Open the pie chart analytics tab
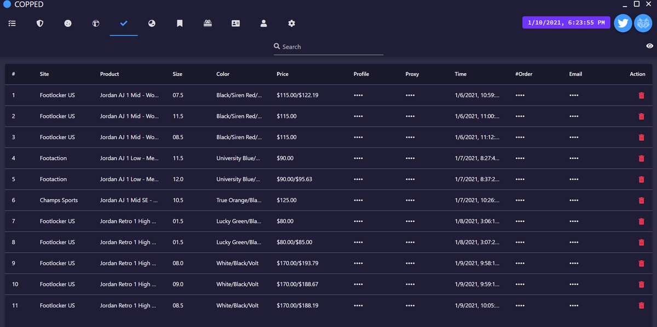This screenshot has height=327, width=657. click(x=152, y=24)
